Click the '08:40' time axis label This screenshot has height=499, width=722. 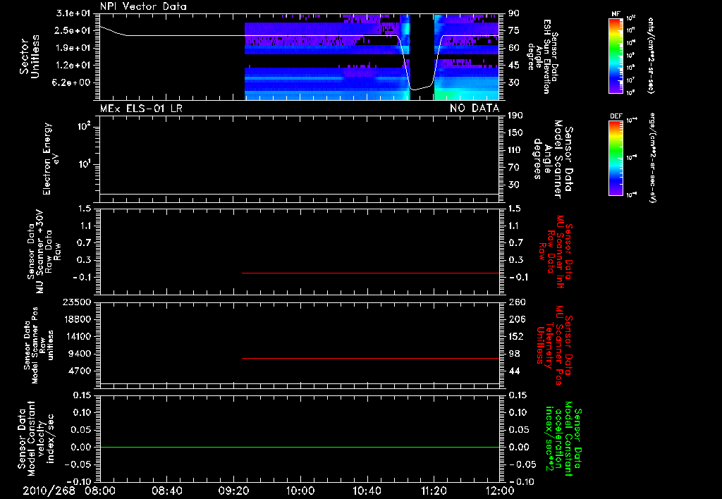(x=167, y=491)
